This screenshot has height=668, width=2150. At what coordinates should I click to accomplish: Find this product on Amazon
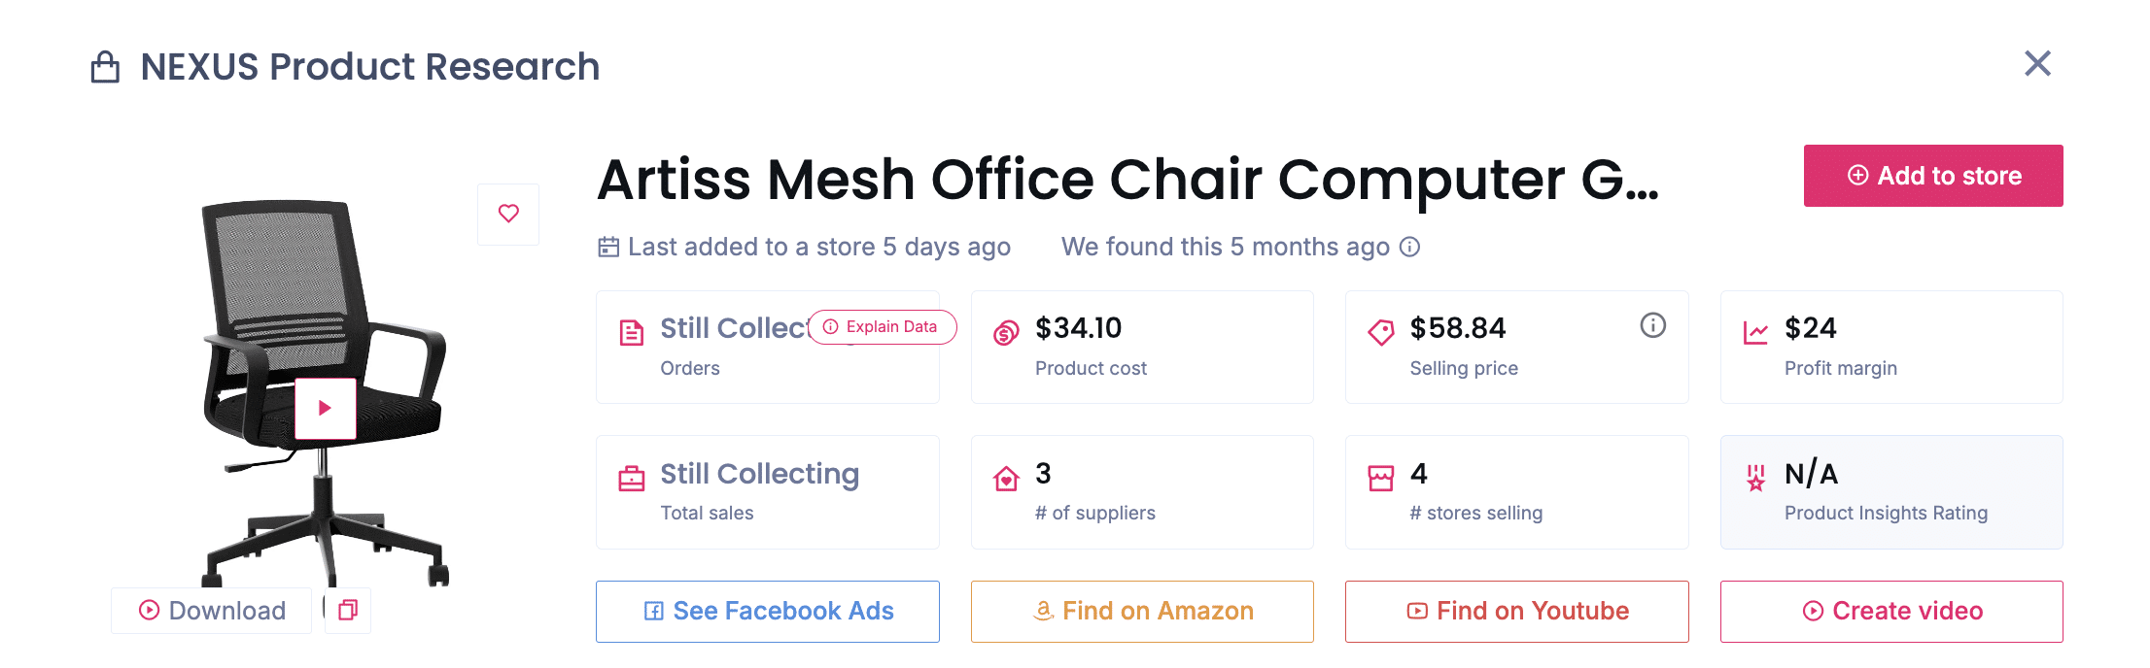coord(1142,611)
